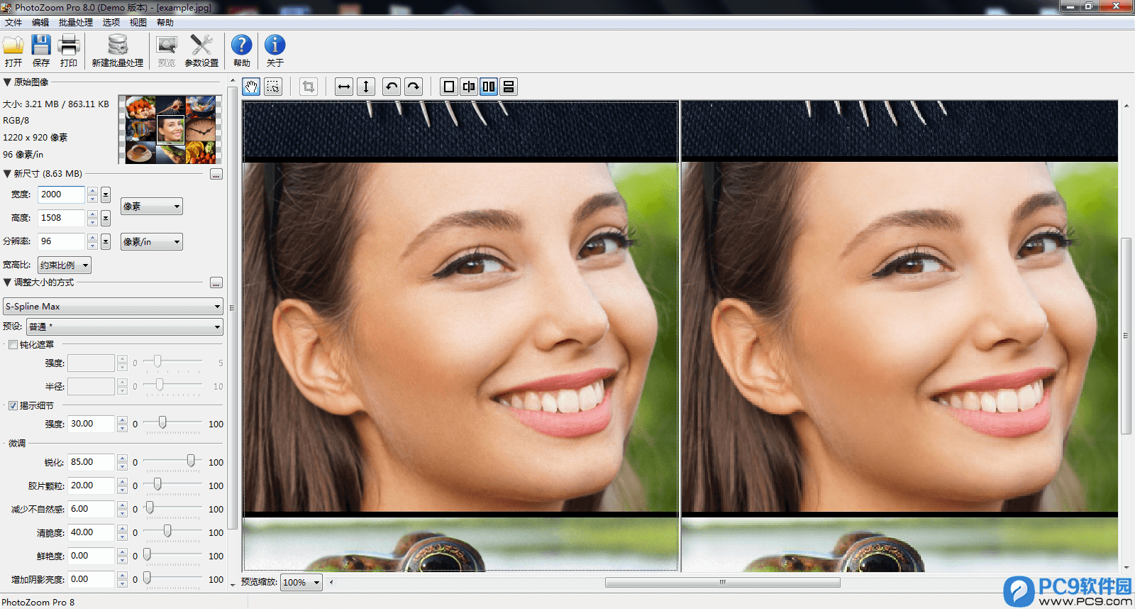1135x609 pixels.
Task: Uncheck the 揭示细节 reveal detail checkbox
Action: point(13,406)
